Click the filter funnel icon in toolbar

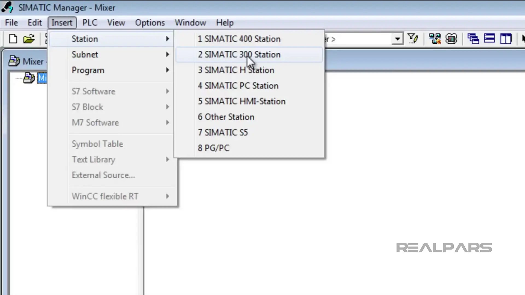pos(413,39)
